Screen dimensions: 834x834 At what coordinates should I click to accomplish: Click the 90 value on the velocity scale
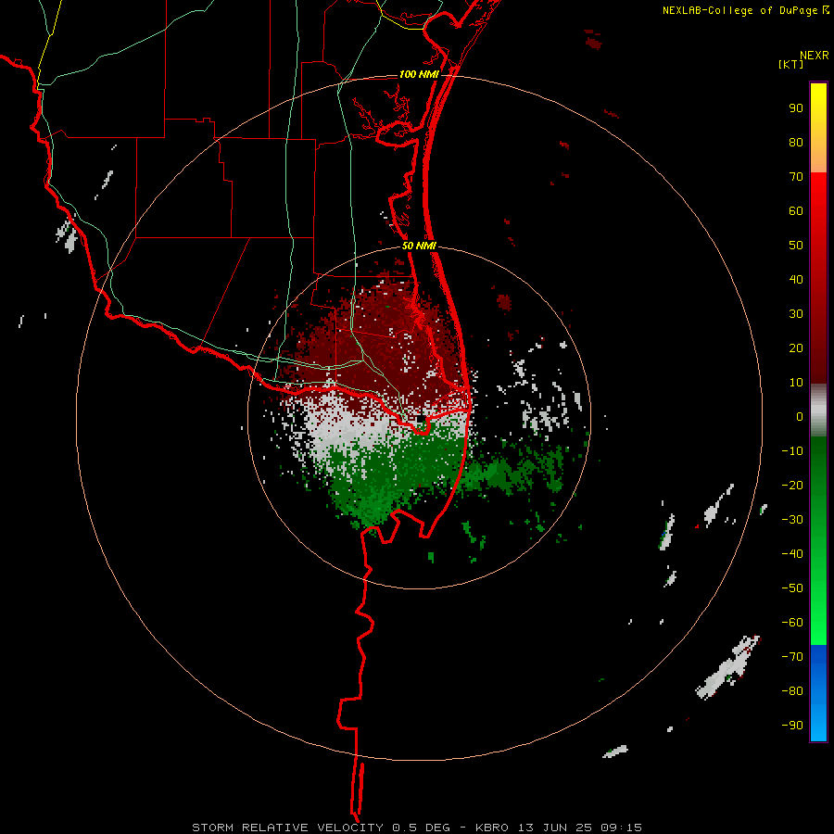[796, 108]
